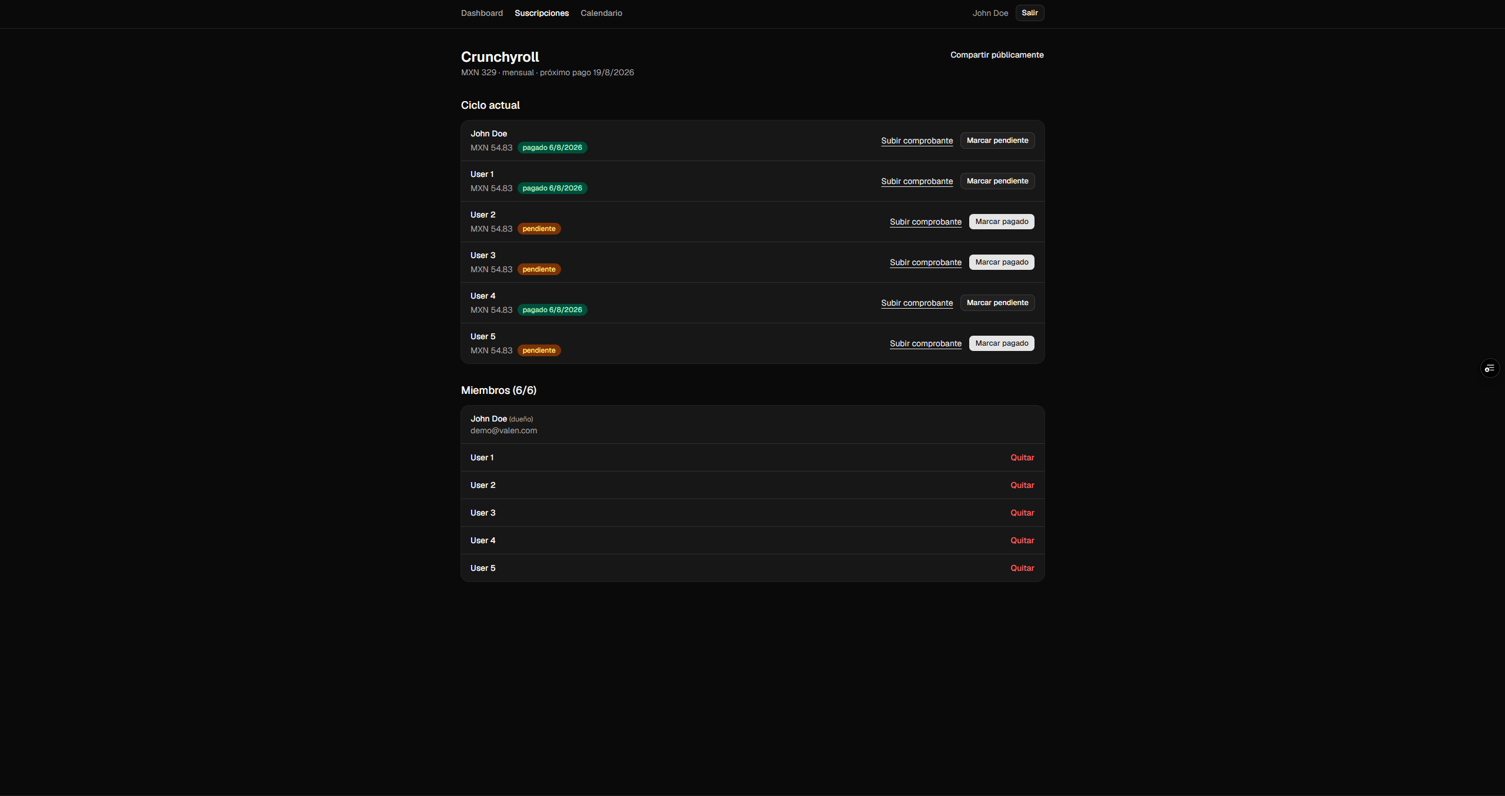Screen dimensions: 1505x796
Task: Click the Crunchyroll title heading
Action: 500,57
